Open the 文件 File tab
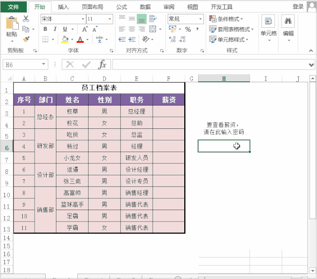Viewport: 317px width, 279px height. point(13,7)
